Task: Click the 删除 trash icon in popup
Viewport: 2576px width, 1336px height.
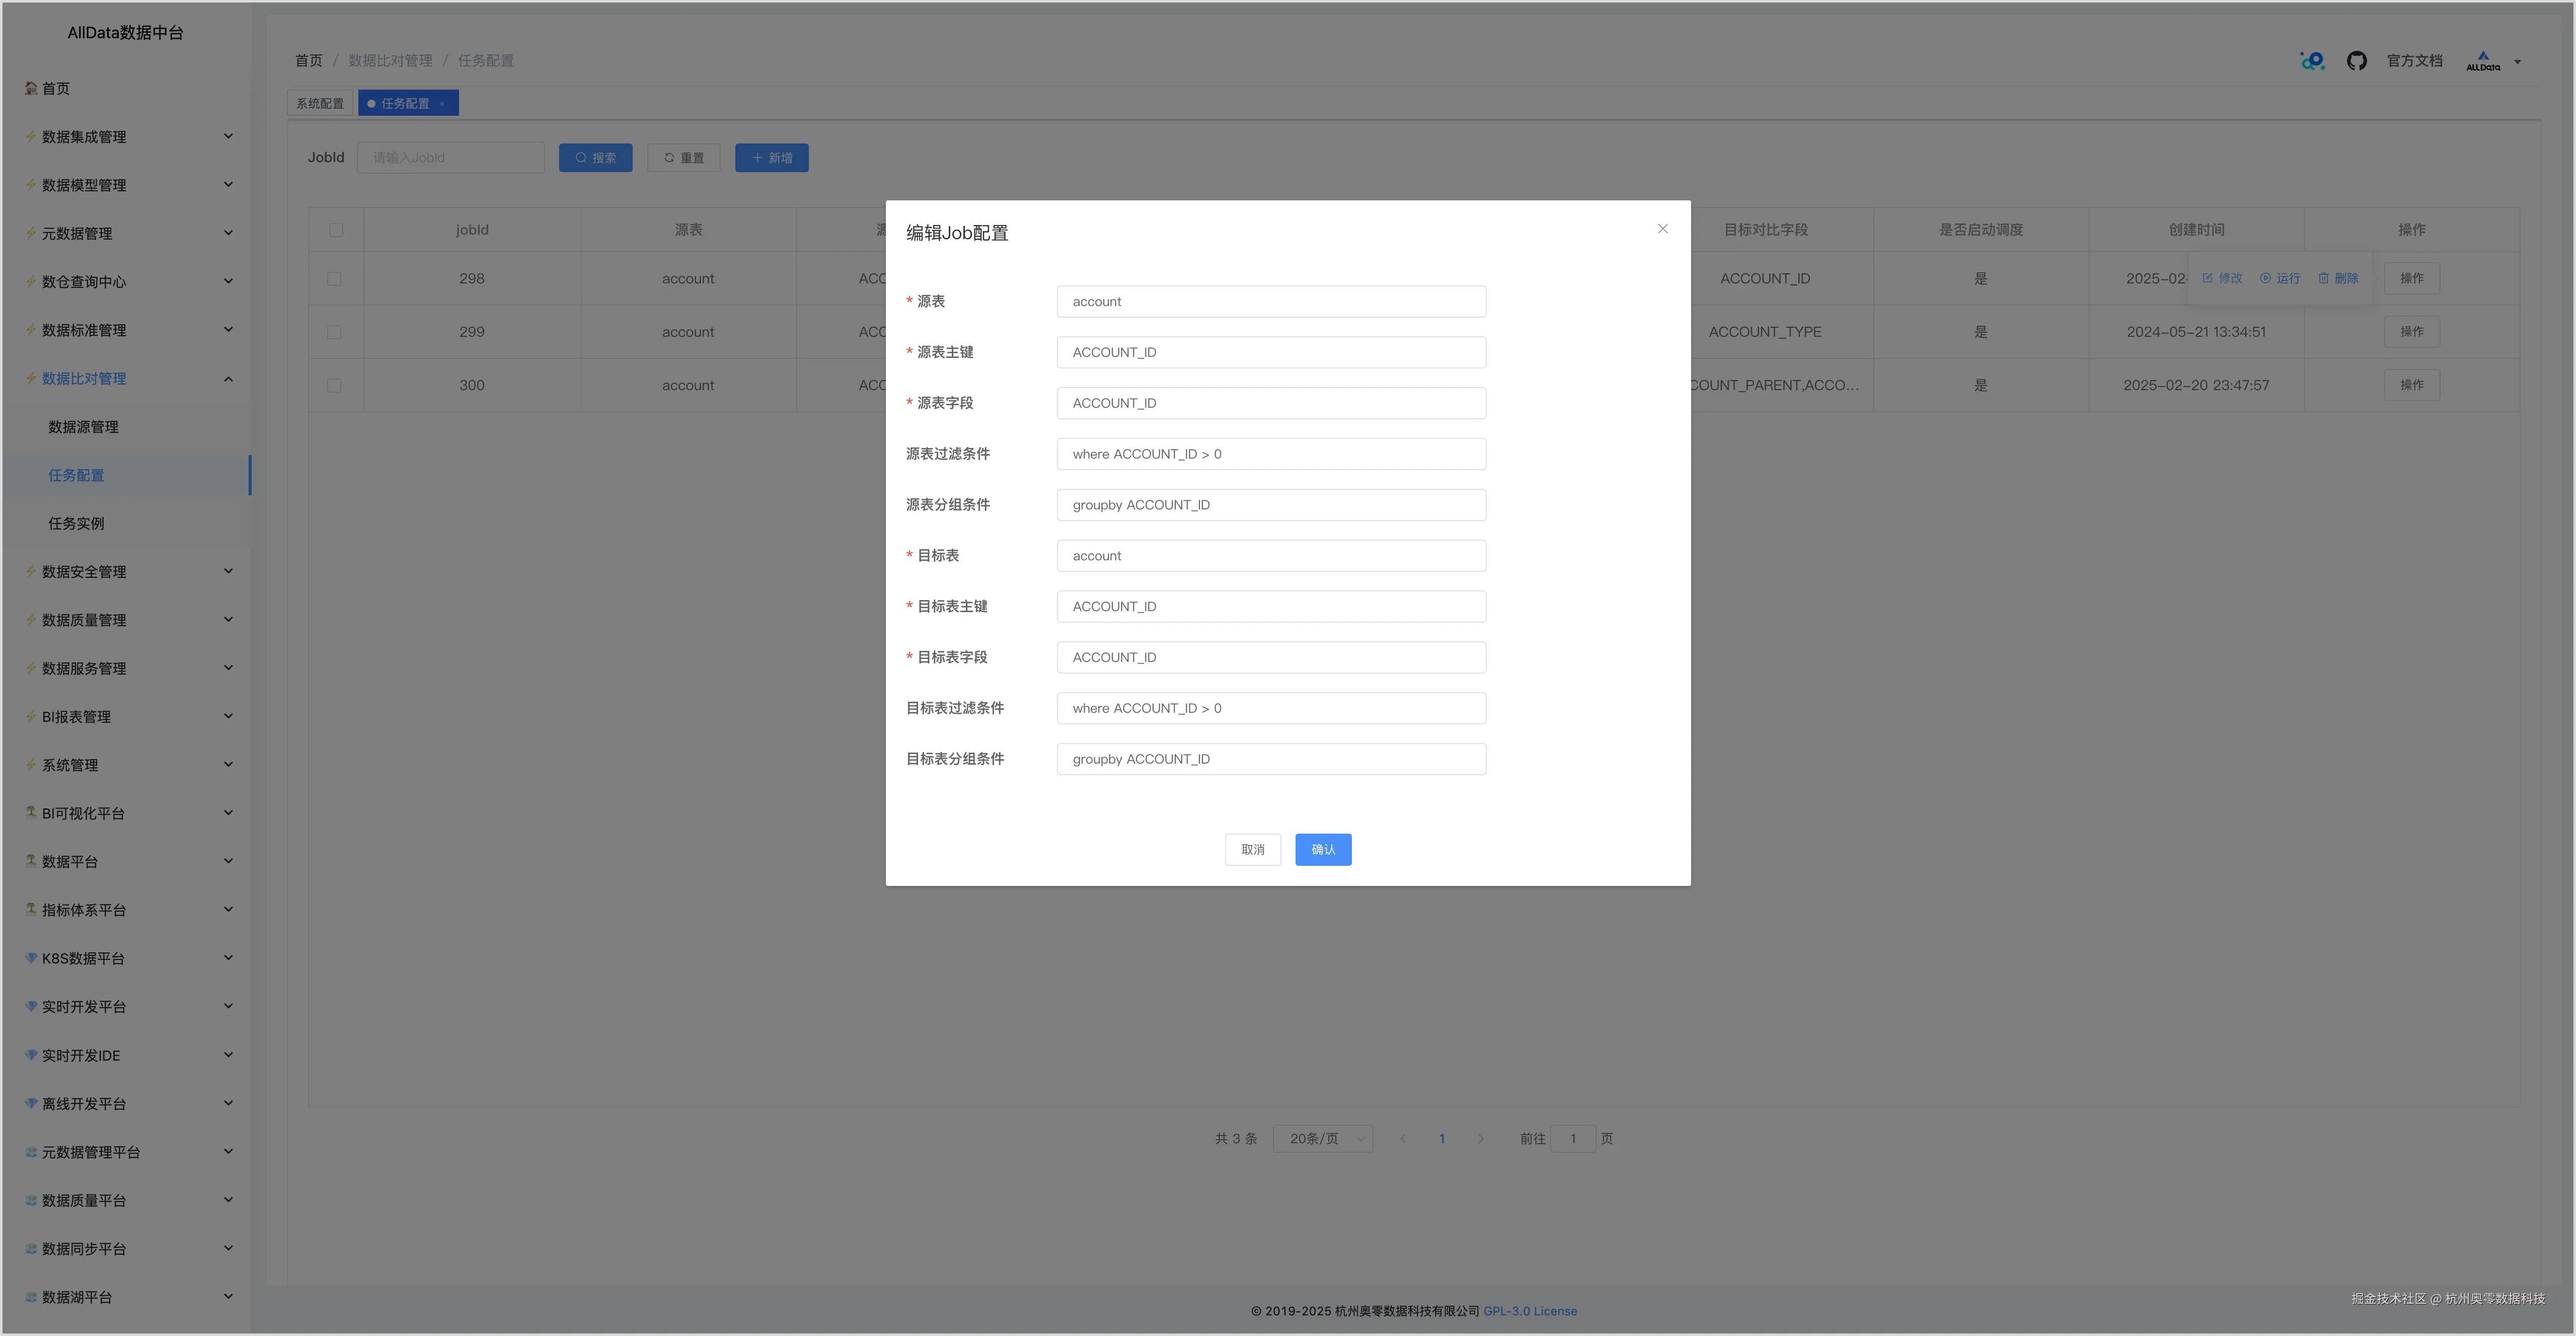Action: (2323, 278)
